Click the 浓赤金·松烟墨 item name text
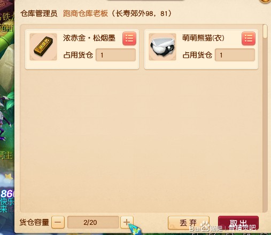The image size is (271, 235). click(89, 38)
